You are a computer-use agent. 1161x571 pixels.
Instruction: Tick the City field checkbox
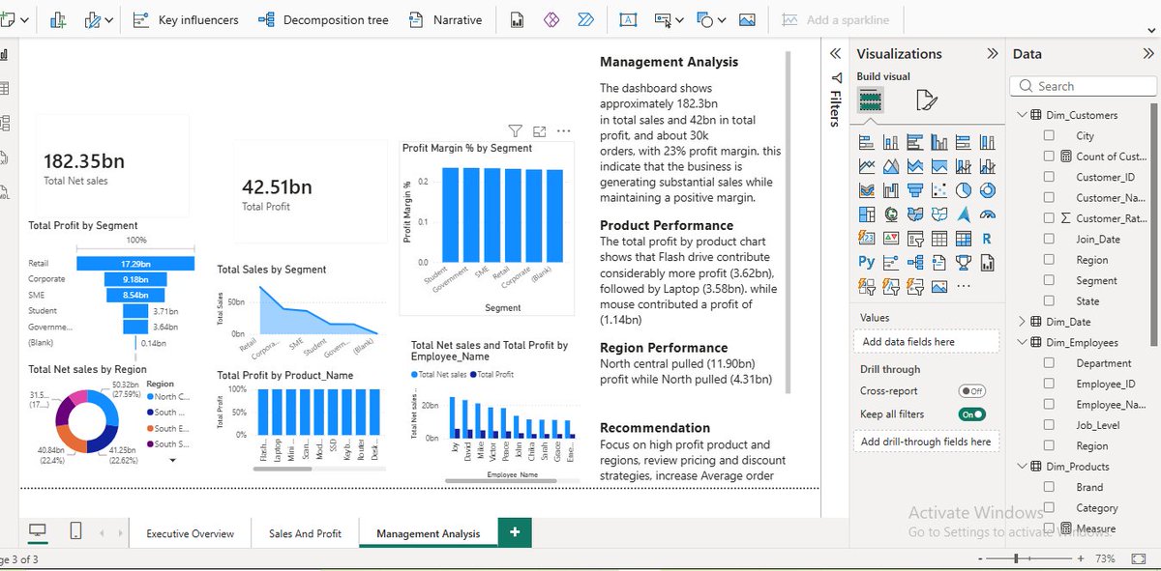(x=1050, y=136)
